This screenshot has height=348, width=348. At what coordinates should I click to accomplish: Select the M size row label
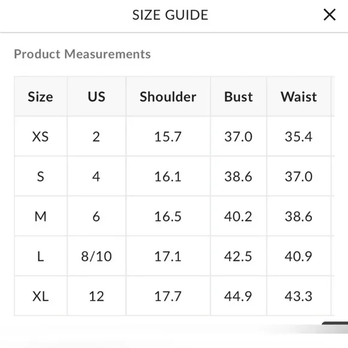click(x=41, y=217)
